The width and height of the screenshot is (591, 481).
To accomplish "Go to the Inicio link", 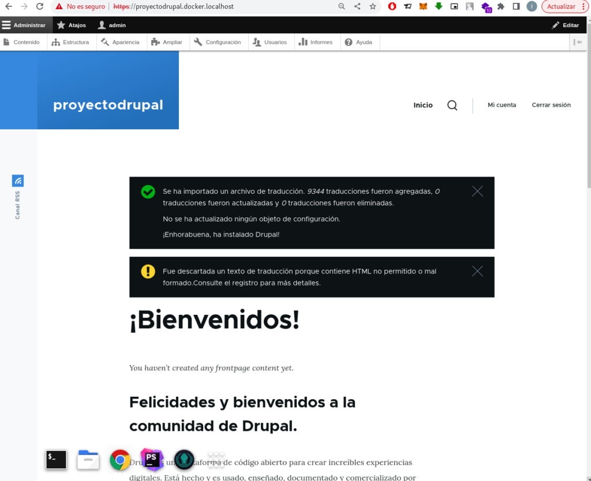I will coord(423,105).
